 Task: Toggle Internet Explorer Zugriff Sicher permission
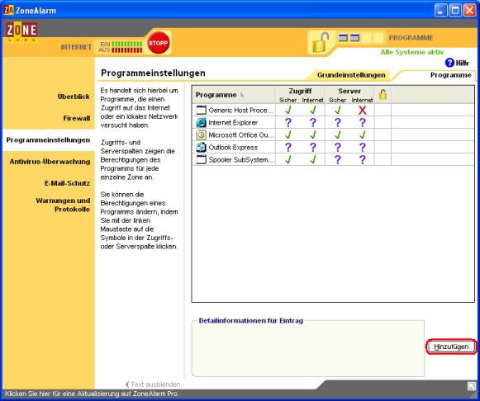(288, 123)
